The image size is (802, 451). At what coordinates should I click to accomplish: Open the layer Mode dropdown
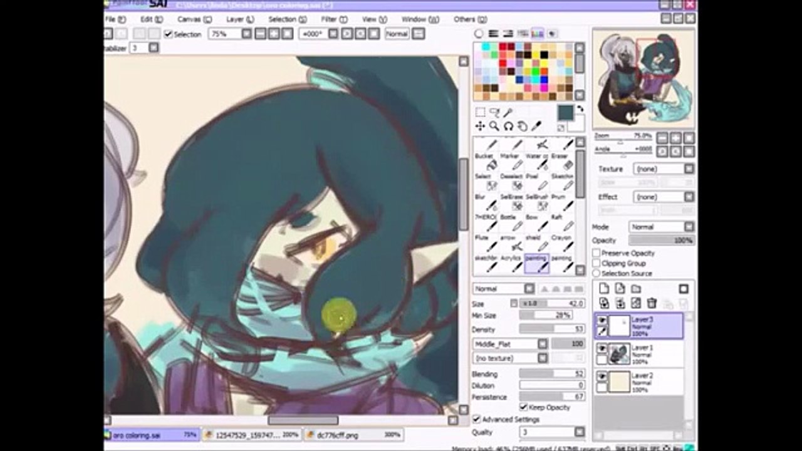689,227
